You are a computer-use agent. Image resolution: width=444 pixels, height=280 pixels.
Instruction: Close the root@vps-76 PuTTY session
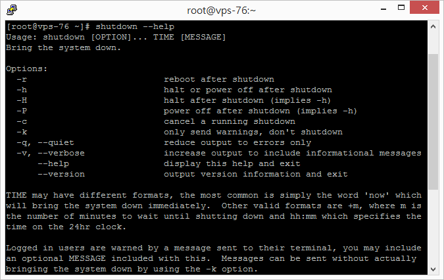(424, 7)
